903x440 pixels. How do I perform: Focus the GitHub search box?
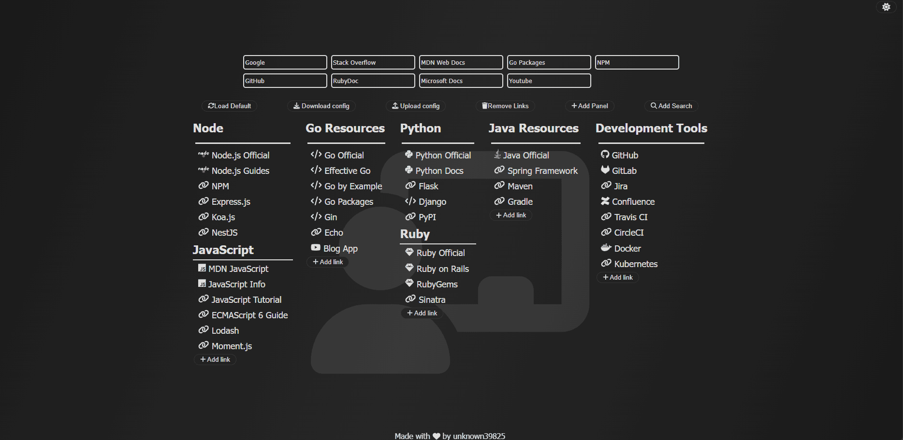pos(285,81)
